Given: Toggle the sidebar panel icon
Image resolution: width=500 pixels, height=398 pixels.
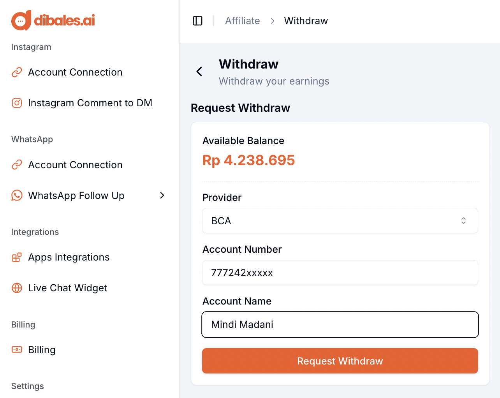Looking at the screenshot, I should [x=198, y=21].
